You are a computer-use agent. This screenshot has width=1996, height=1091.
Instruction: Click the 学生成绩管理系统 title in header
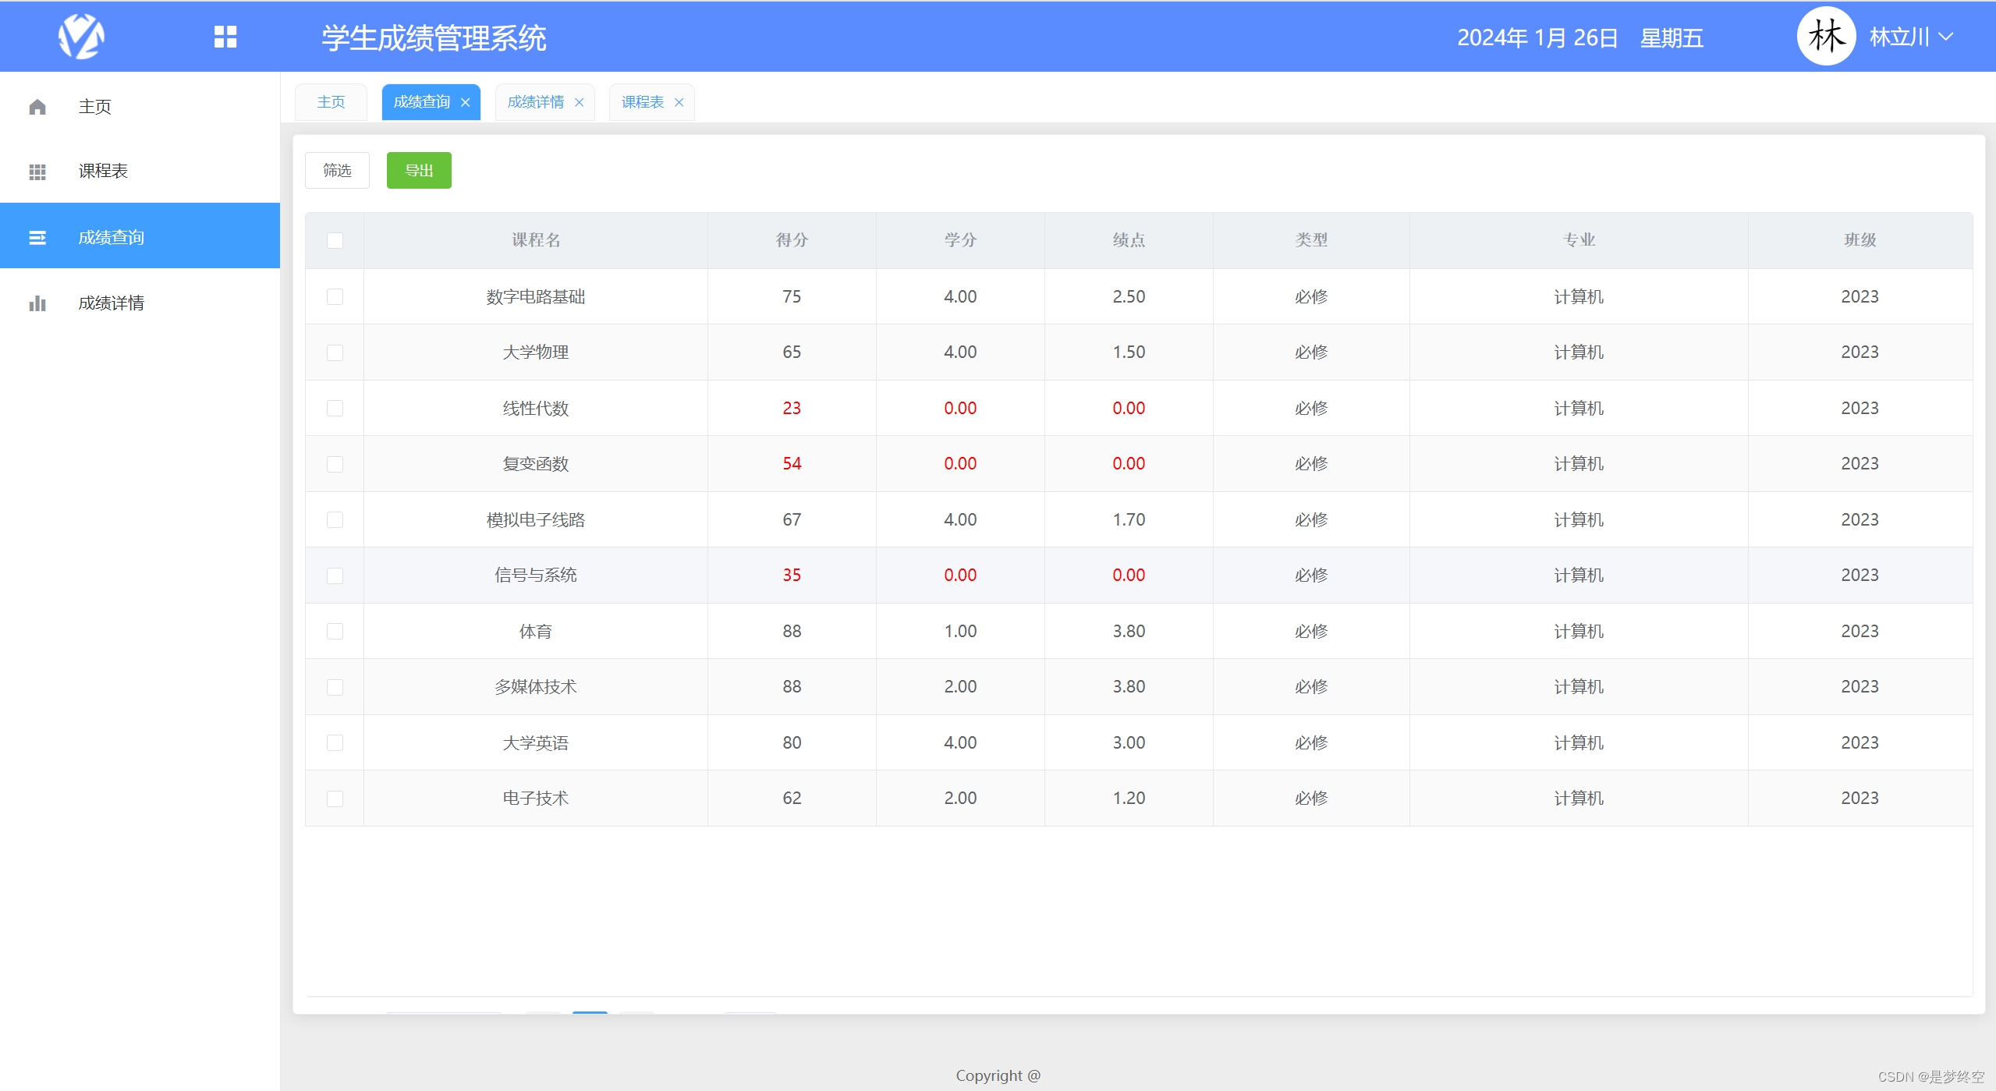click(435, 36)
